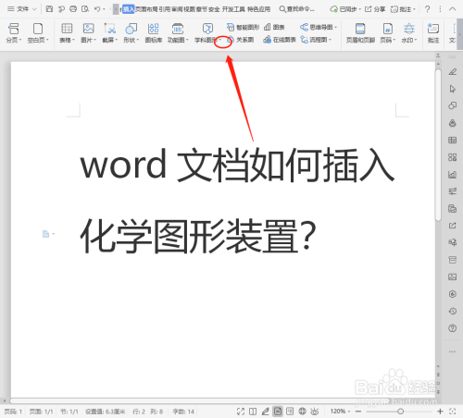Click the help question icon in right sidebar
This screenshot has width=463, height=418.
453,328
